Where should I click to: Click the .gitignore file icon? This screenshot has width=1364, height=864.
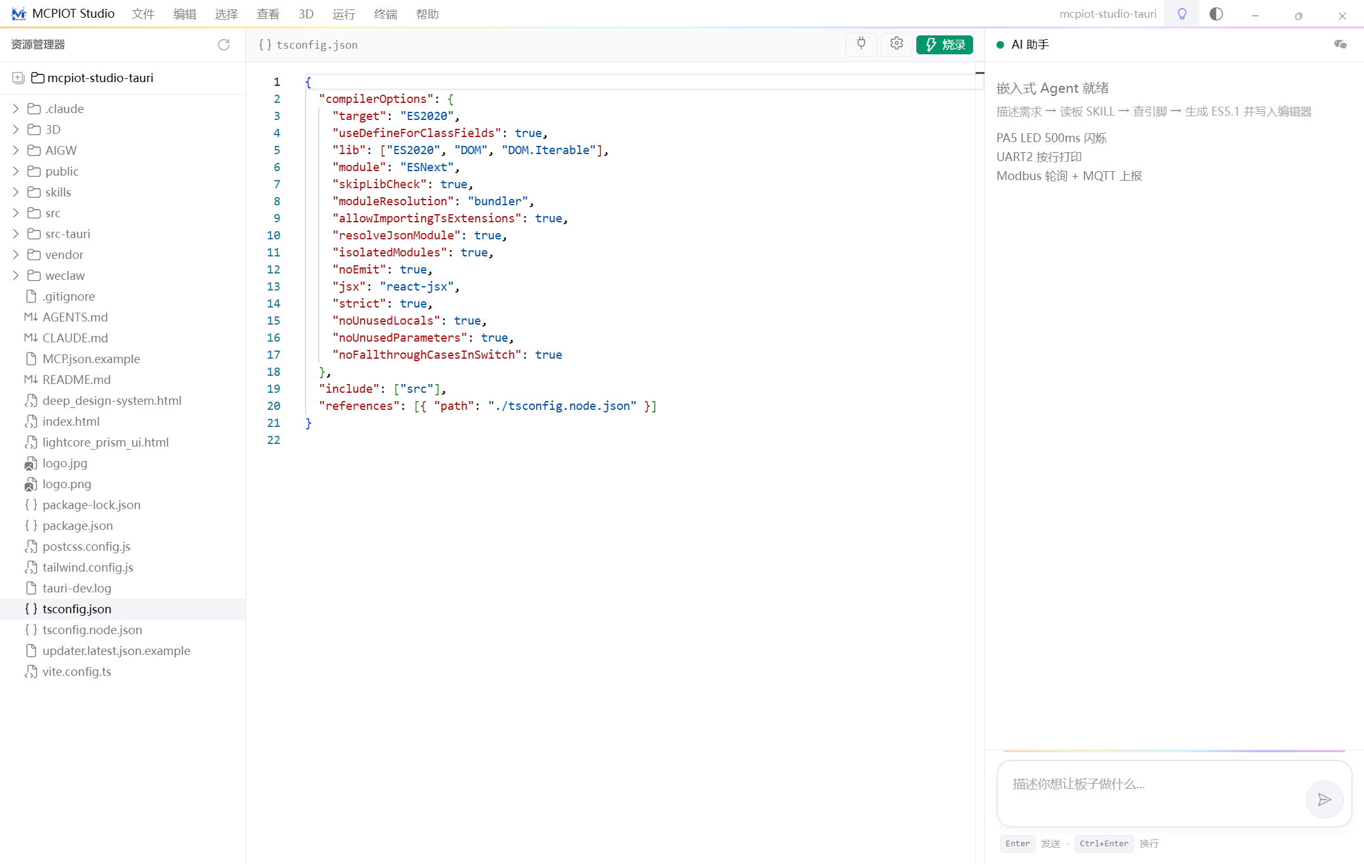tap(31, 296)
